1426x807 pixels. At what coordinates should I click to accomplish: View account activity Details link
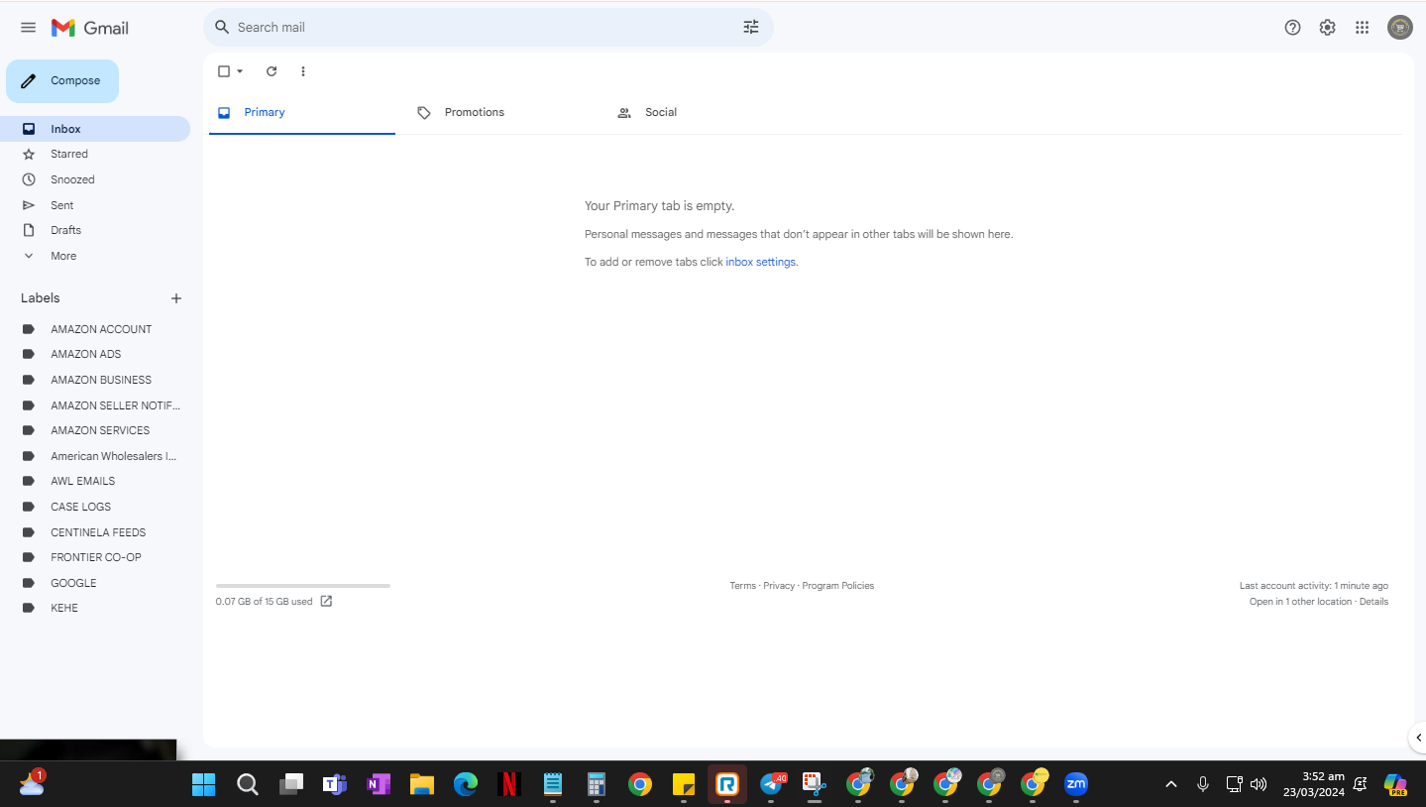pyautogui.click(x=1373, y=602)
